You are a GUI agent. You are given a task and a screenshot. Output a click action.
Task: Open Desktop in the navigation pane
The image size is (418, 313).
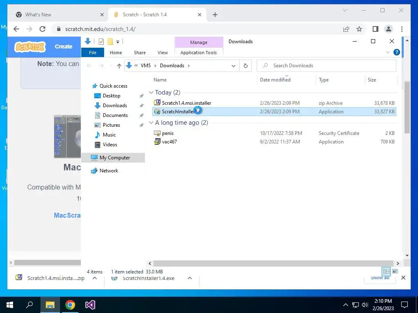coord(111,95)
